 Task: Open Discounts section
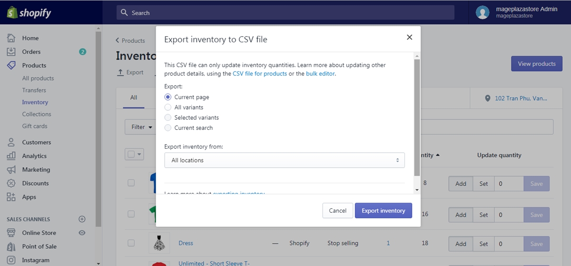35,183
